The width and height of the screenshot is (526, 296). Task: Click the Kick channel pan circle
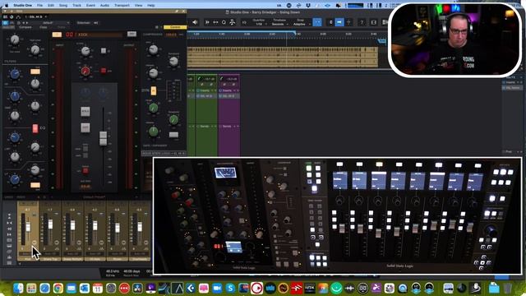(x=35, y=243)
